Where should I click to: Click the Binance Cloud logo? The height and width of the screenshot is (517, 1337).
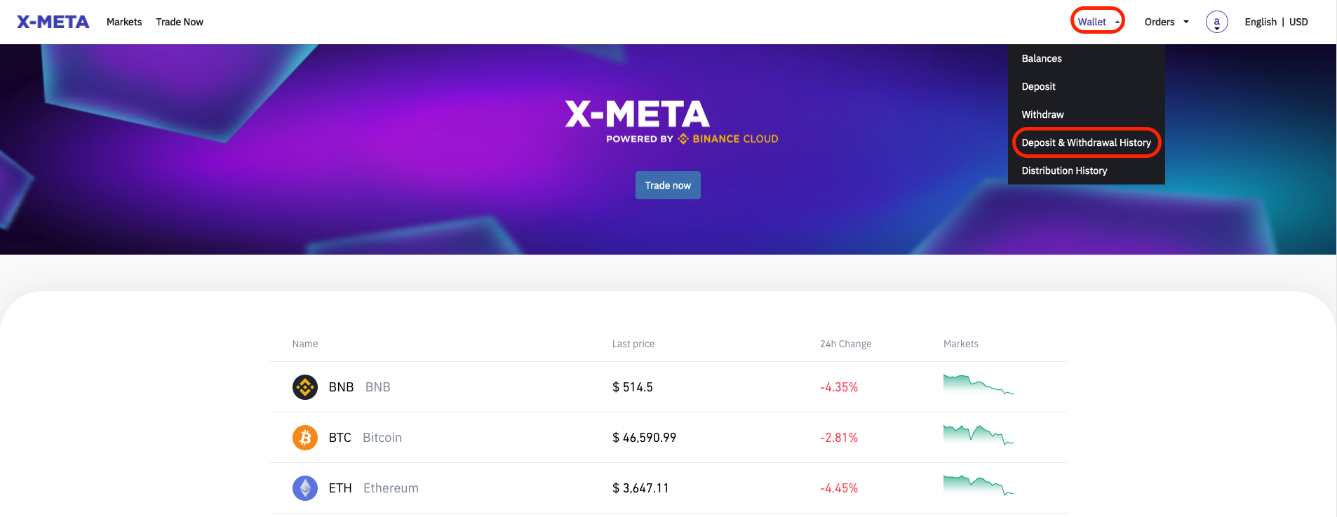coord(727,138)
